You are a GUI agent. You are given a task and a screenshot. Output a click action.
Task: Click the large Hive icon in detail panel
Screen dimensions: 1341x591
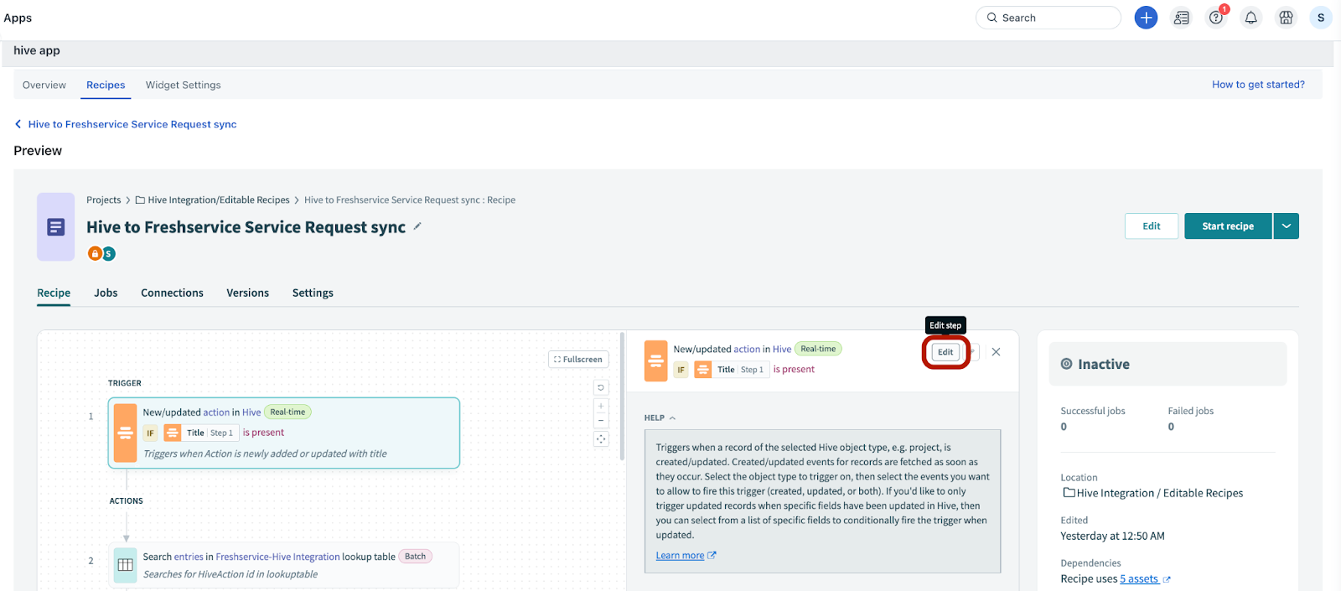(655, 361)
